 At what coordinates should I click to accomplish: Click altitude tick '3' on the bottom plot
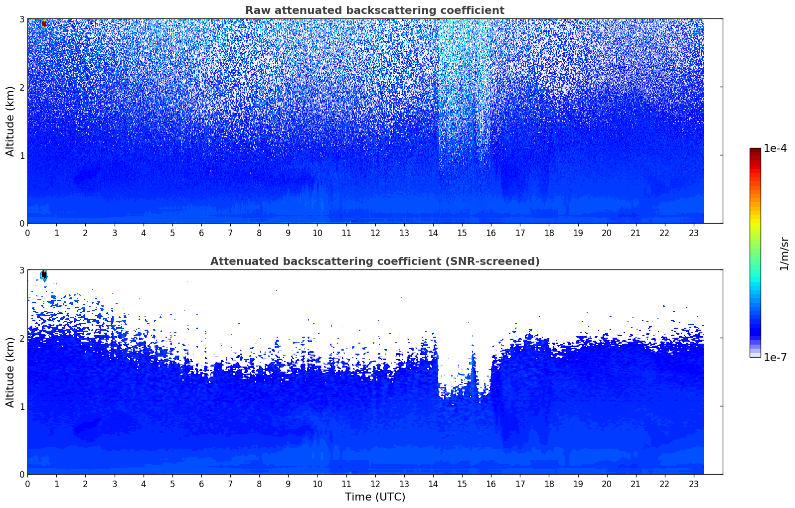click(21, 270)
